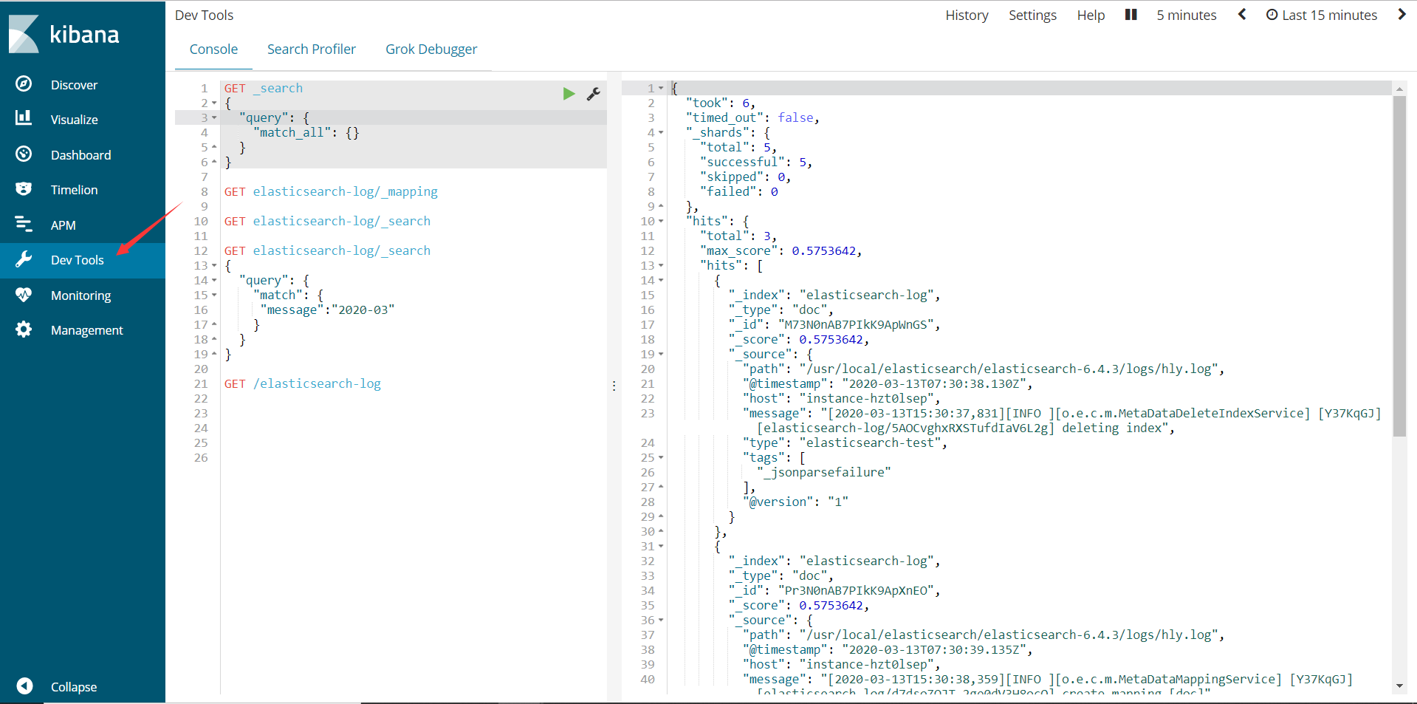Open Monitoring heartbeat icon
Viewport: 1417px width, 704px height.
(x=24, y=294)
